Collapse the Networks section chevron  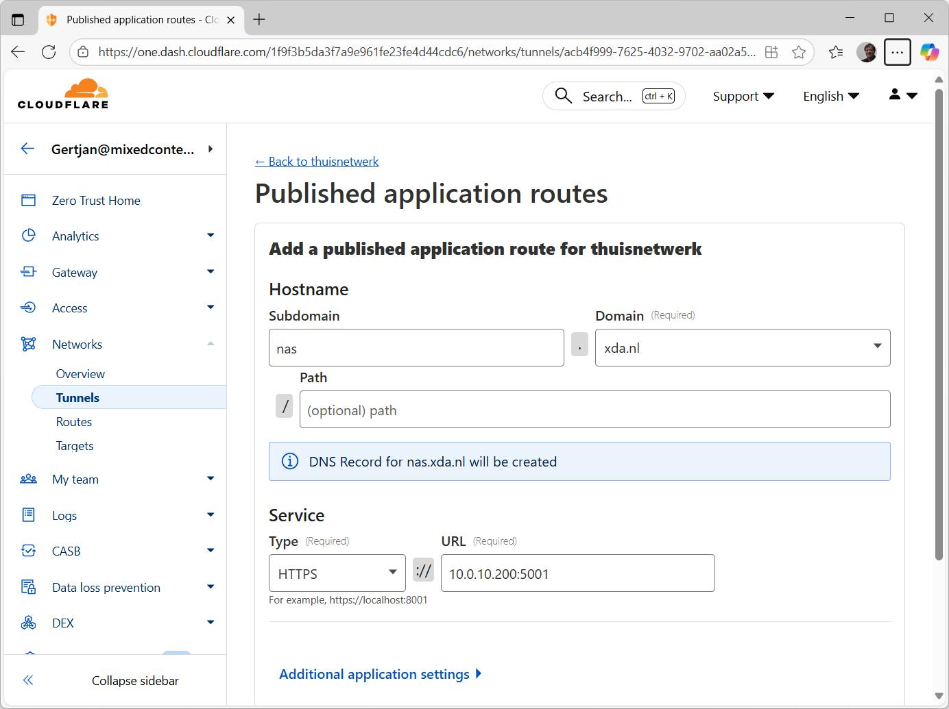tap(211, 344)
